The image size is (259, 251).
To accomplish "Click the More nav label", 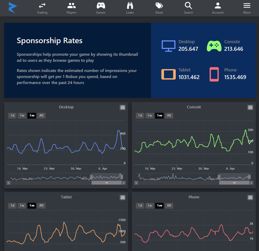I will [x=247, y=13].
